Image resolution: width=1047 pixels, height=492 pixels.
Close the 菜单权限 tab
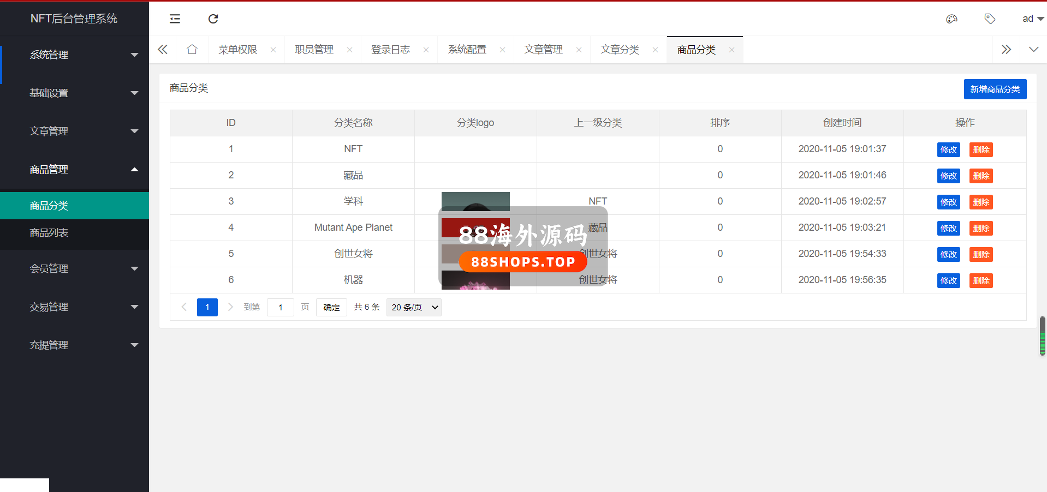[x=273, y=50]
